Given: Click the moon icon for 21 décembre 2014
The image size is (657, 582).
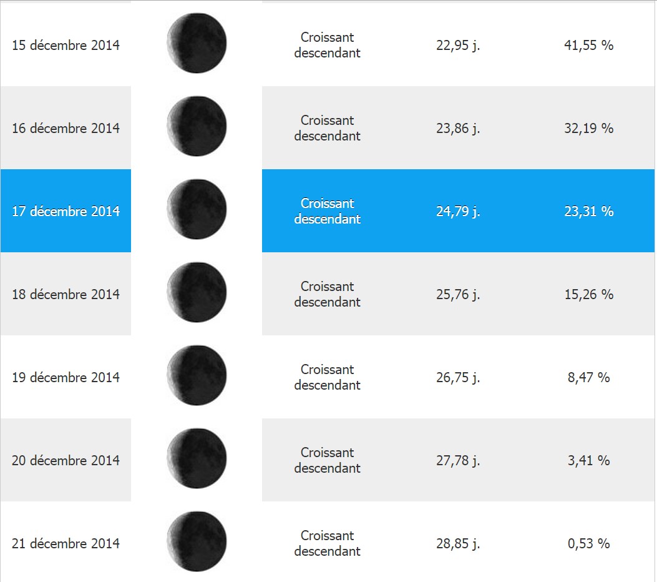Looking at the screenshot, I should [197, 541].
